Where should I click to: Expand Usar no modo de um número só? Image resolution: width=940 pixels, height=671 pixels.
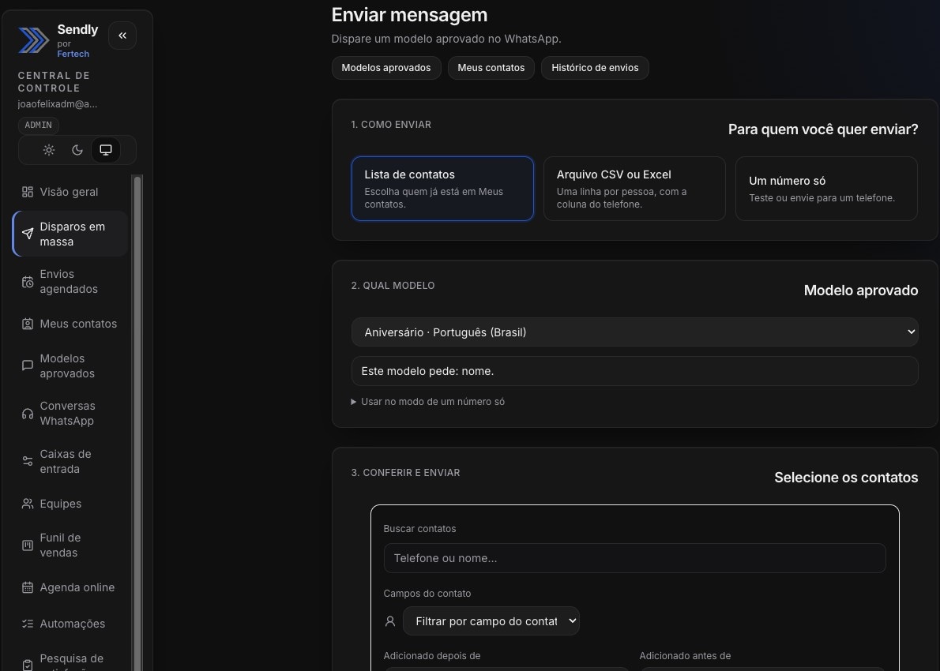427,402
